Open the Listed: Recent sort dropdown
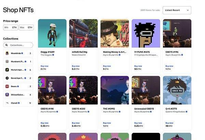Image resolution: width=205 pixels, height=140 pixels. pyautogui.click(x=177, y=10)
